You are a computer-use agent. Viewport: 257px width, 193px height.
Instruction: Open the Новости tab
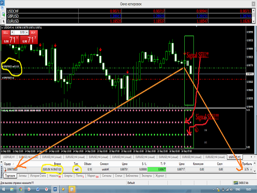[x=55, y=176]
